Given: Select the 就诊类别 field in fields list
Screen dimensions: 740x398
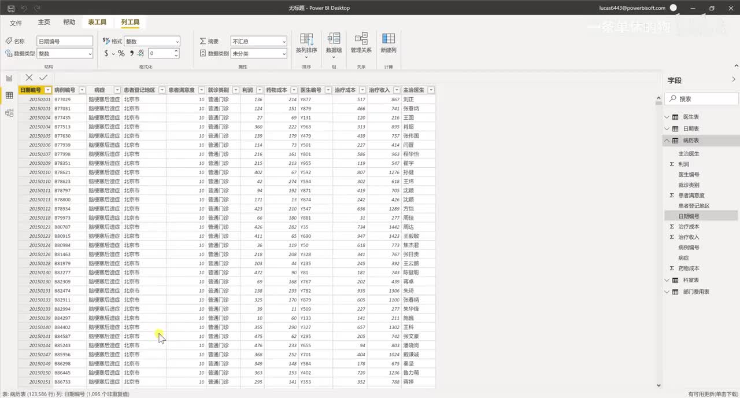Looking at the screenshot, I should (689, 185).
